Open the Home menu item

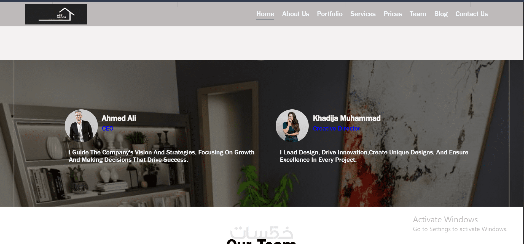[x=265, y=14]
